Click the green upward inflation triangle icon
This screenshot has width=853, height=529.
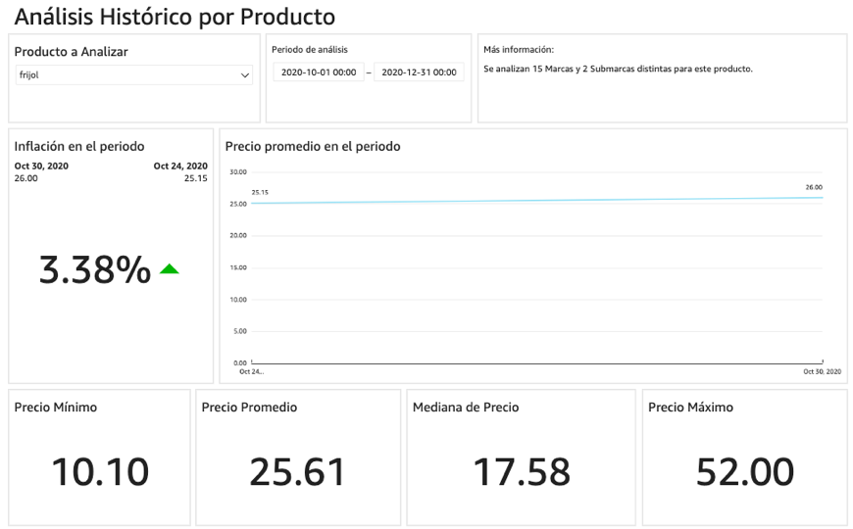pos(170,268)
